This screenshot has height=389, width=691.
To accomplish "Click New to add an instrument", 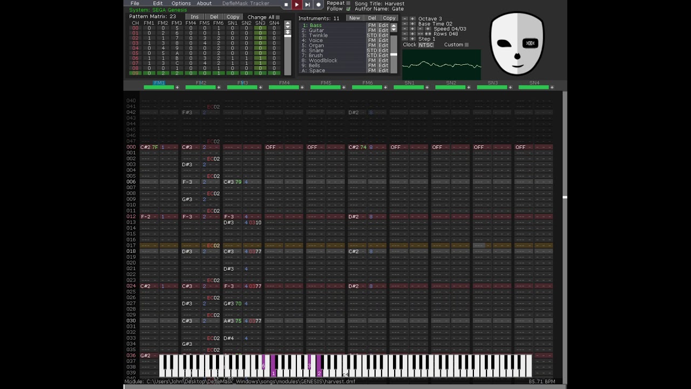I will [x=354, y=18].
